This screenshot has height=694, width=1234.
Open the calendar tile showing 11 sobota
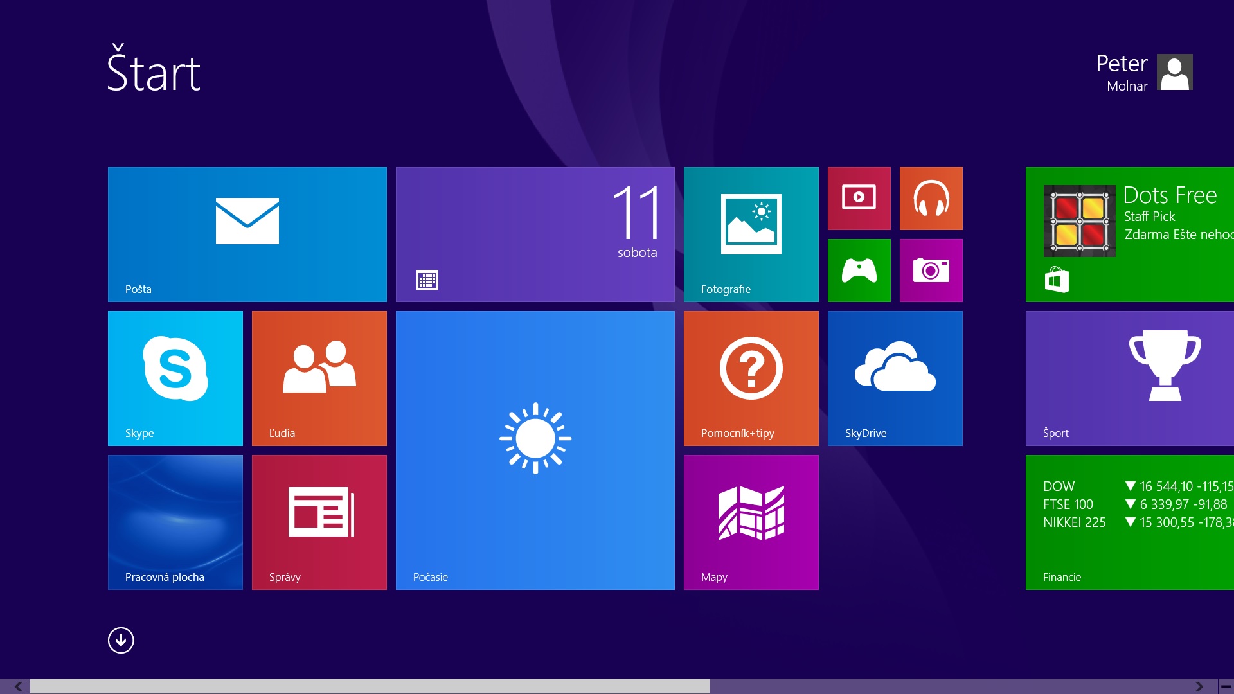coord(535,235)
